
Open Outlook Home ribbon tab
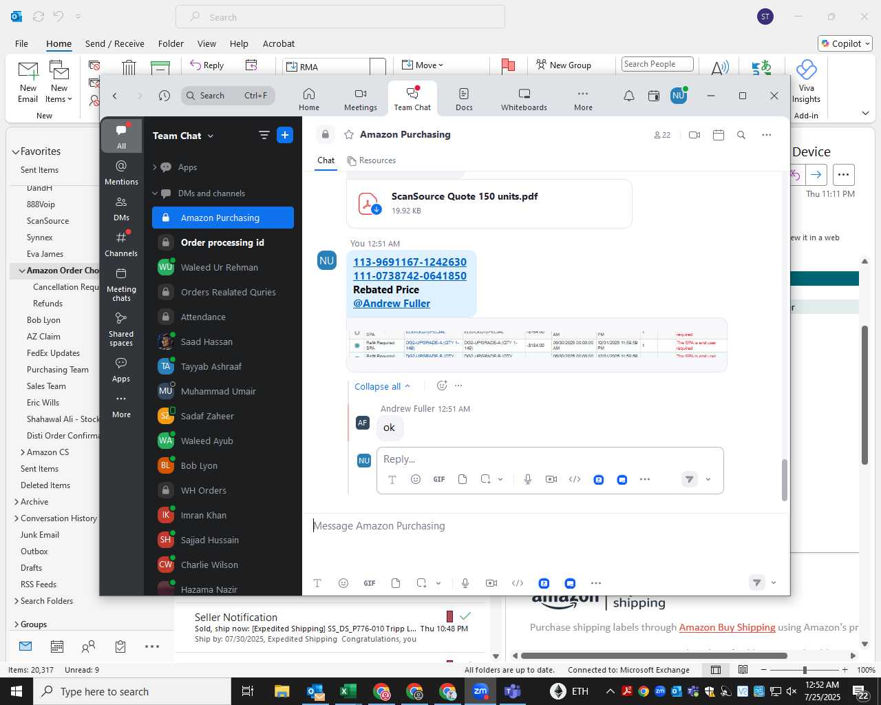[59, 44]
